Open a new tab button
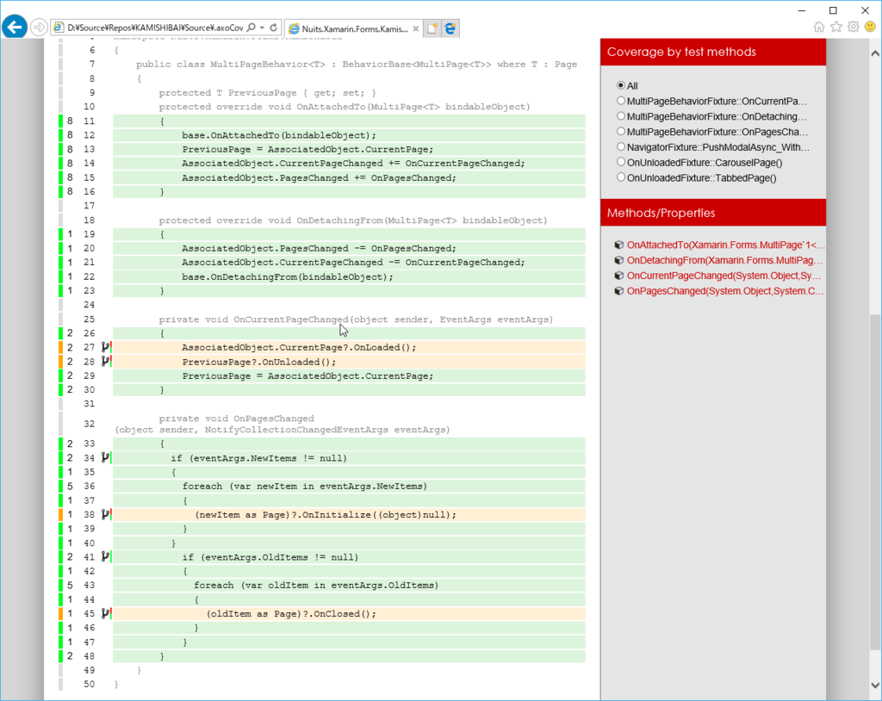Viewport: 882px width, 701px height. point(432,28)
